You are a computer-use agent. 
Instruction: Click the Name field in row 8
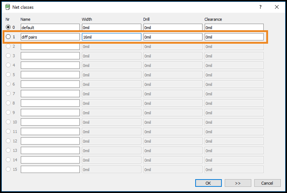pyautogui.click(x=50, y=103)
